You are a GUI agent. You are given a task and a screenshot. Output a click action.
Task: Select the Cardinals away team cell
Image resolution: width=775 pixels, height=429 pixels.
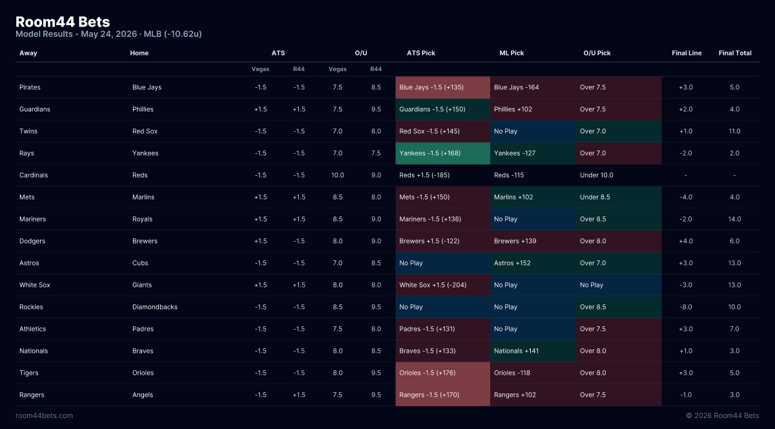pyautogui.click(x=34, y=175)
